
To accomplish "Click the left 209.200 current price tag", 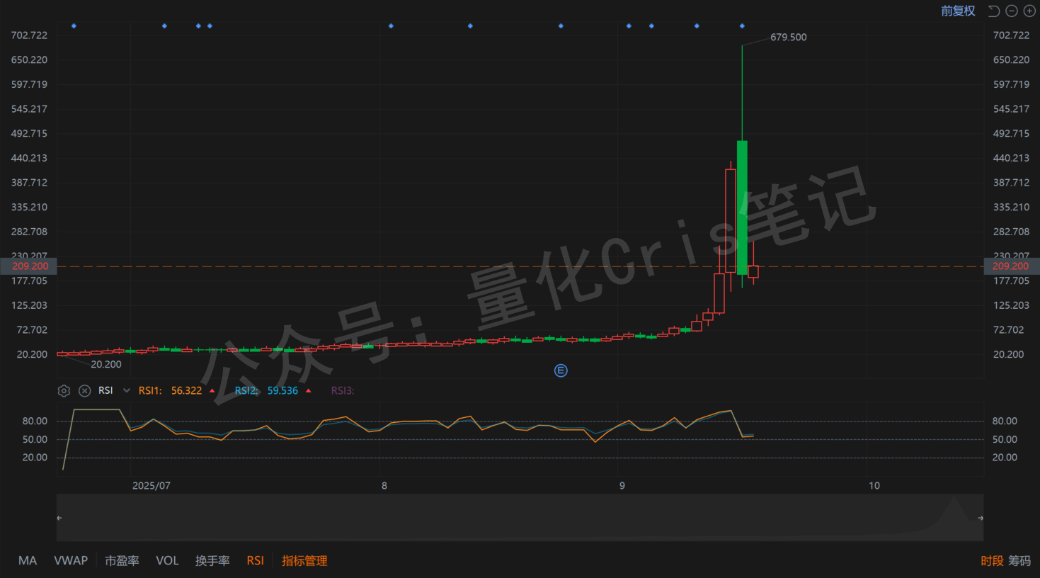I will tap(29, 266).
